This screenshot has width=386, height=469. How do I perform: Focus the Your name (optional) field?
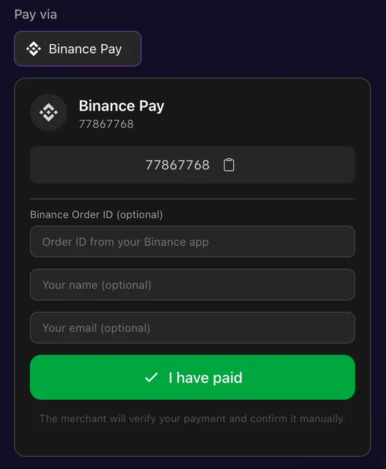(x=193, y=285)
